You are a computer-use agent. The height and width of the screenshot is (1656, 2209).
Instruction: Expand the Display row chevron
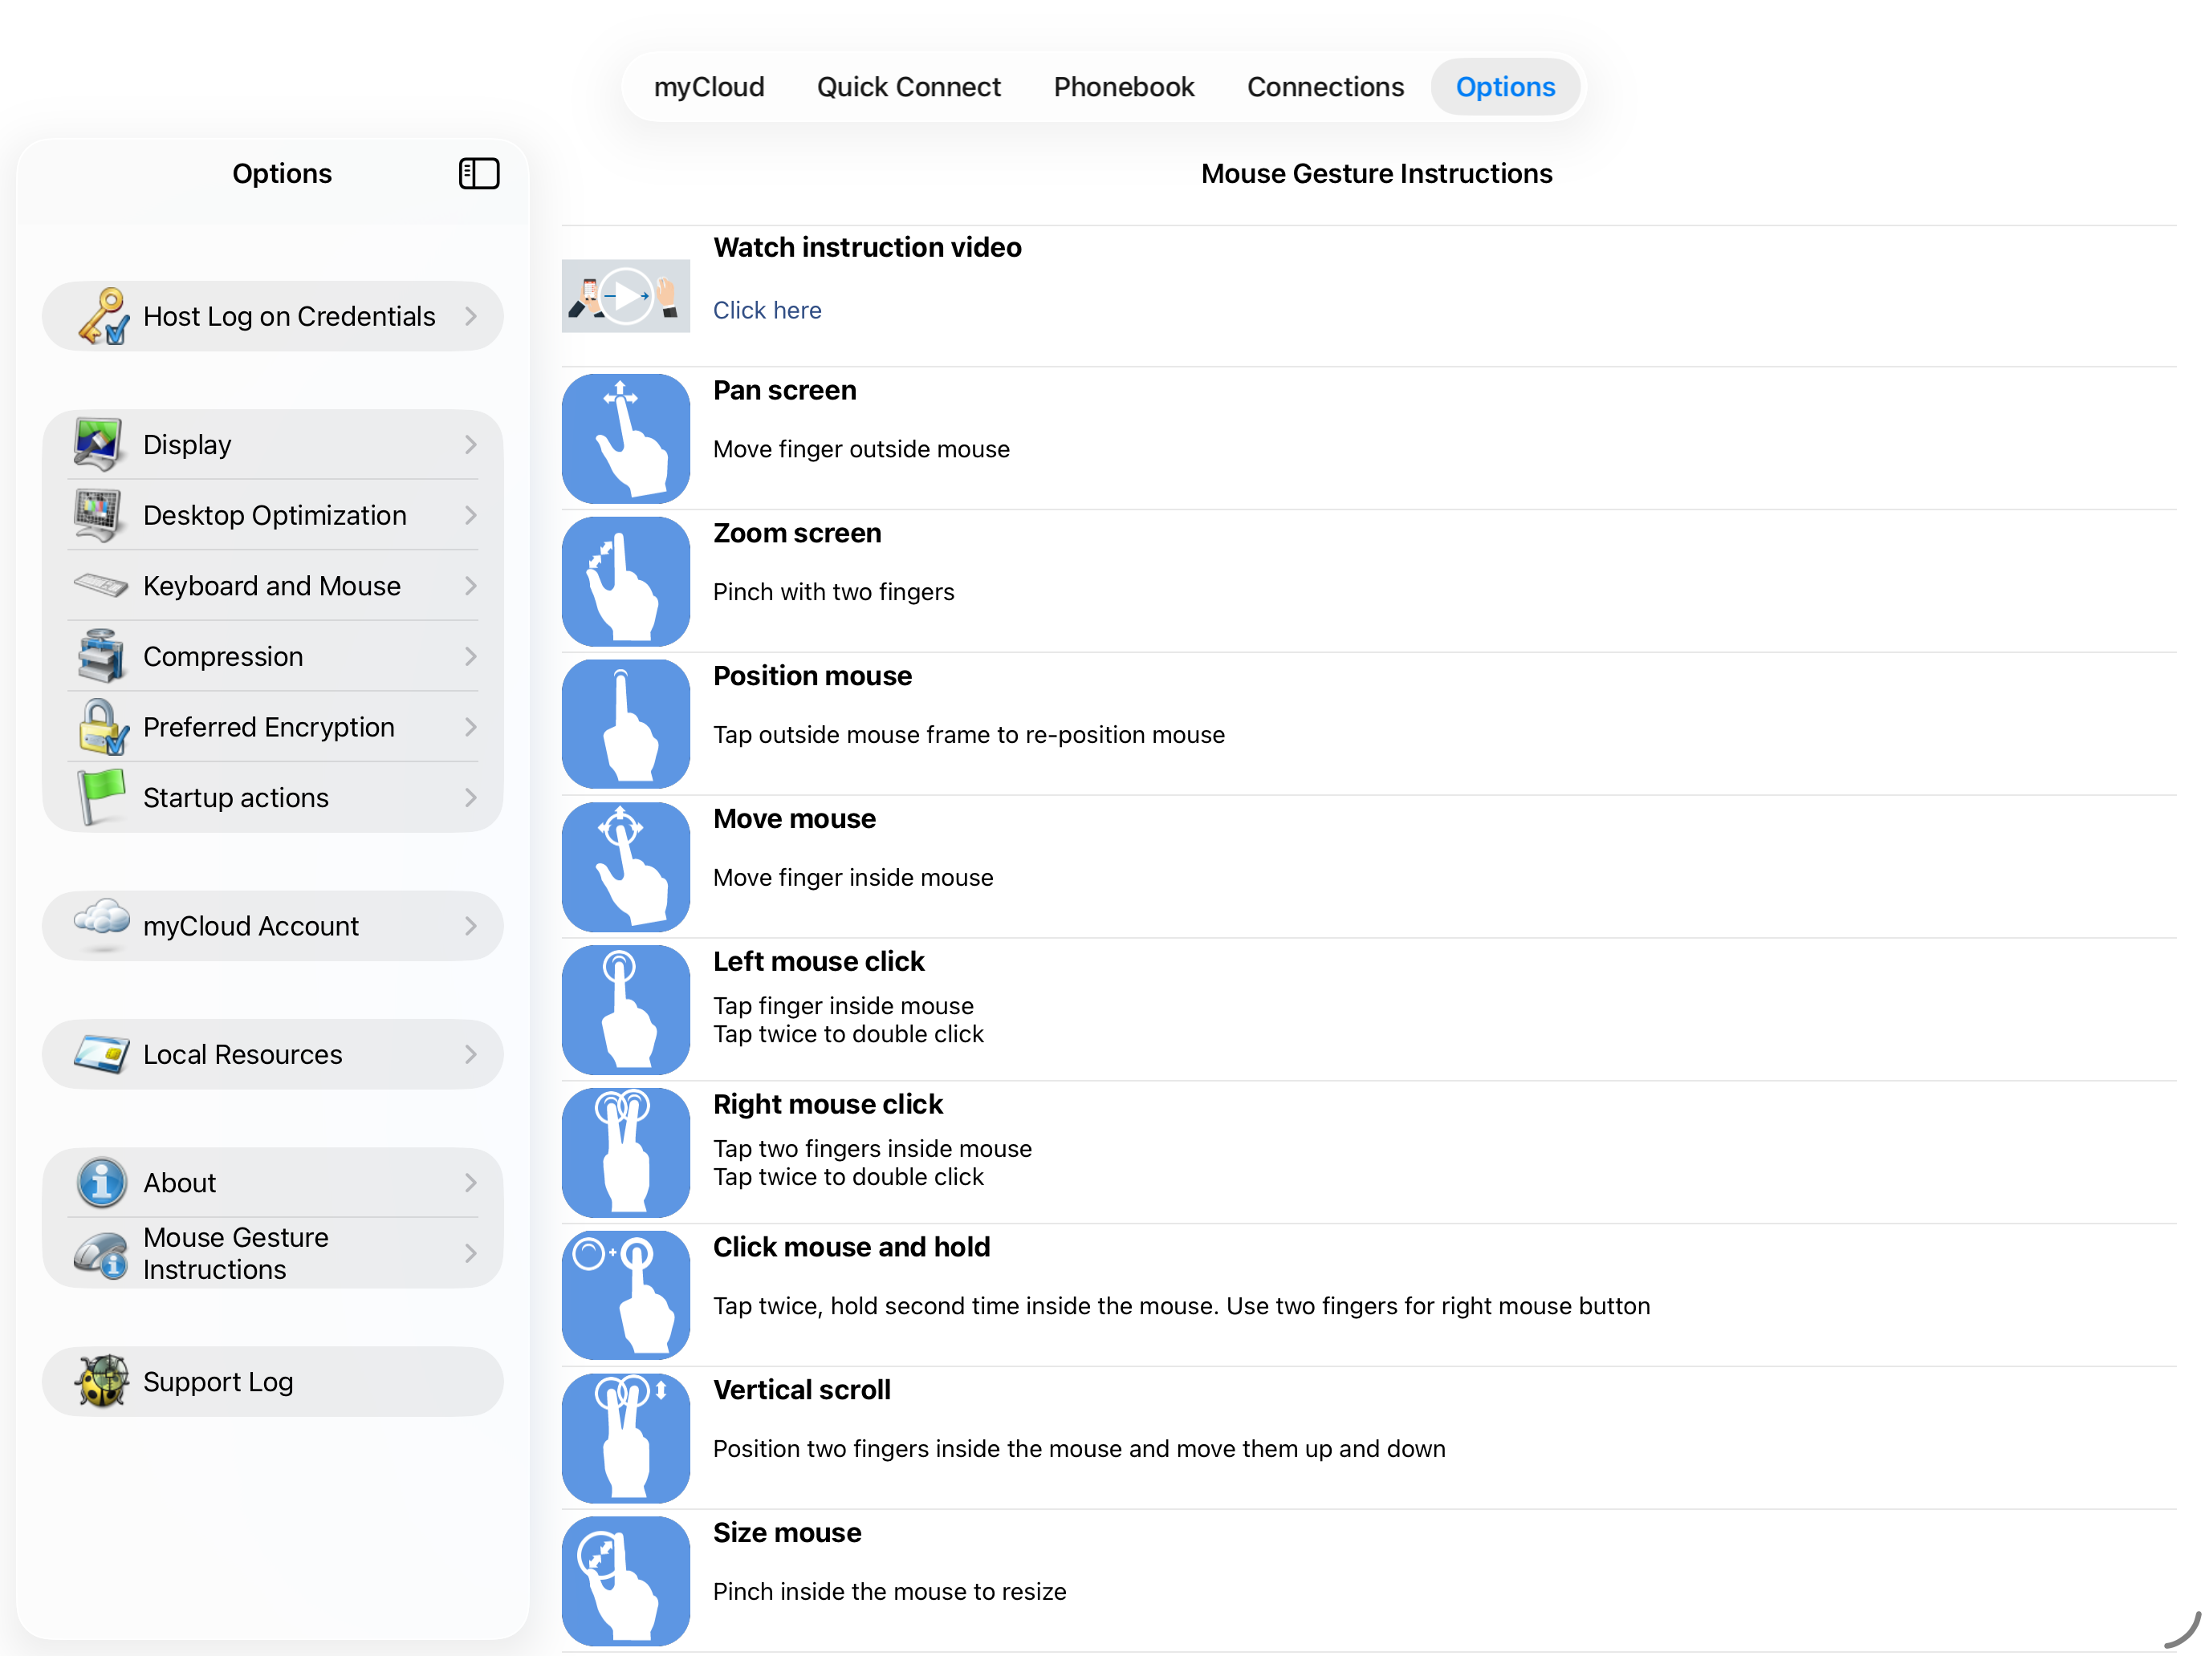coord(471,444)
